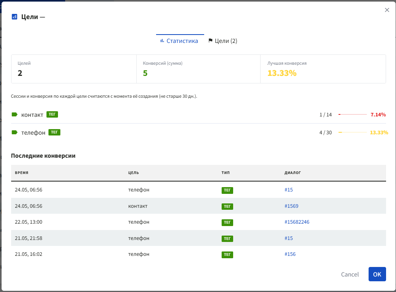Click the ТЕГ badge next to контакт goal
This screenshot has width=396, height=292.
pyautogui.click(x=52, y=114)
